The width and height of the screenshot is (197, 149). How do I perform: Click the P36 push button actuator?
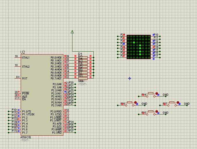pyautogui.click(x=129, y=102)
